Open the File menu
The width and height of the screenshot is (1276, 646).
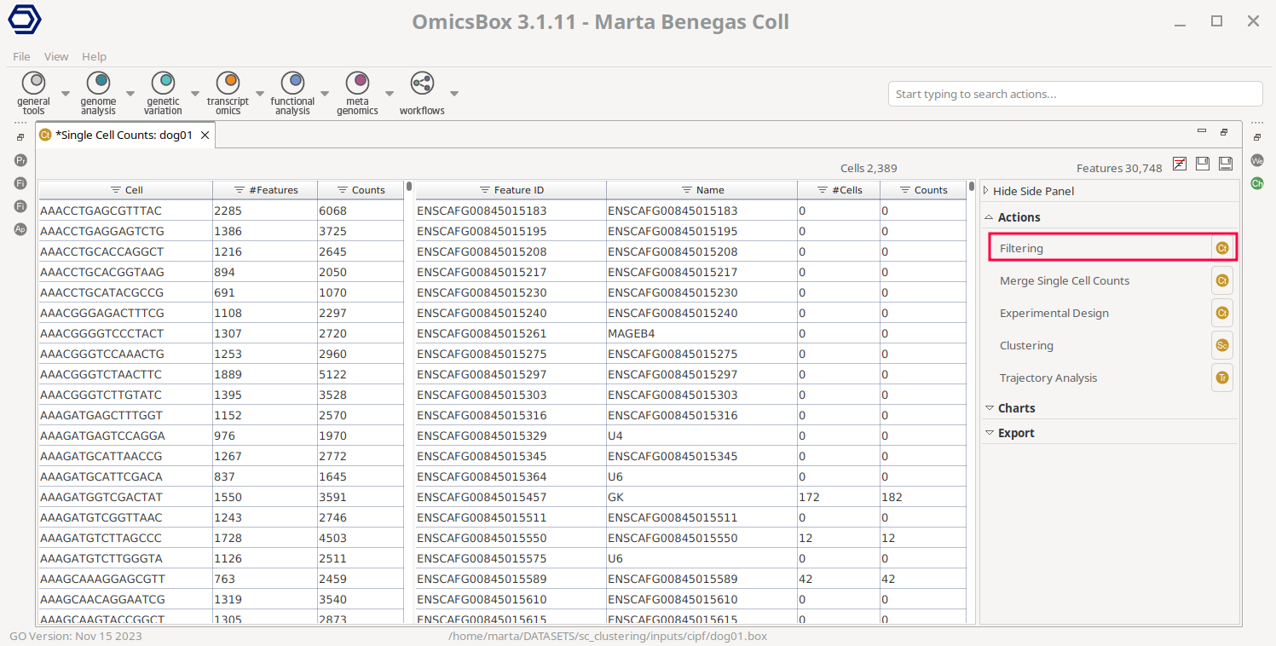tap(21, 56)
